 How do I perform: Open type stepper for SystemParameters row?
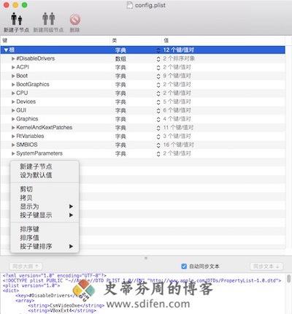coord(158,154)
